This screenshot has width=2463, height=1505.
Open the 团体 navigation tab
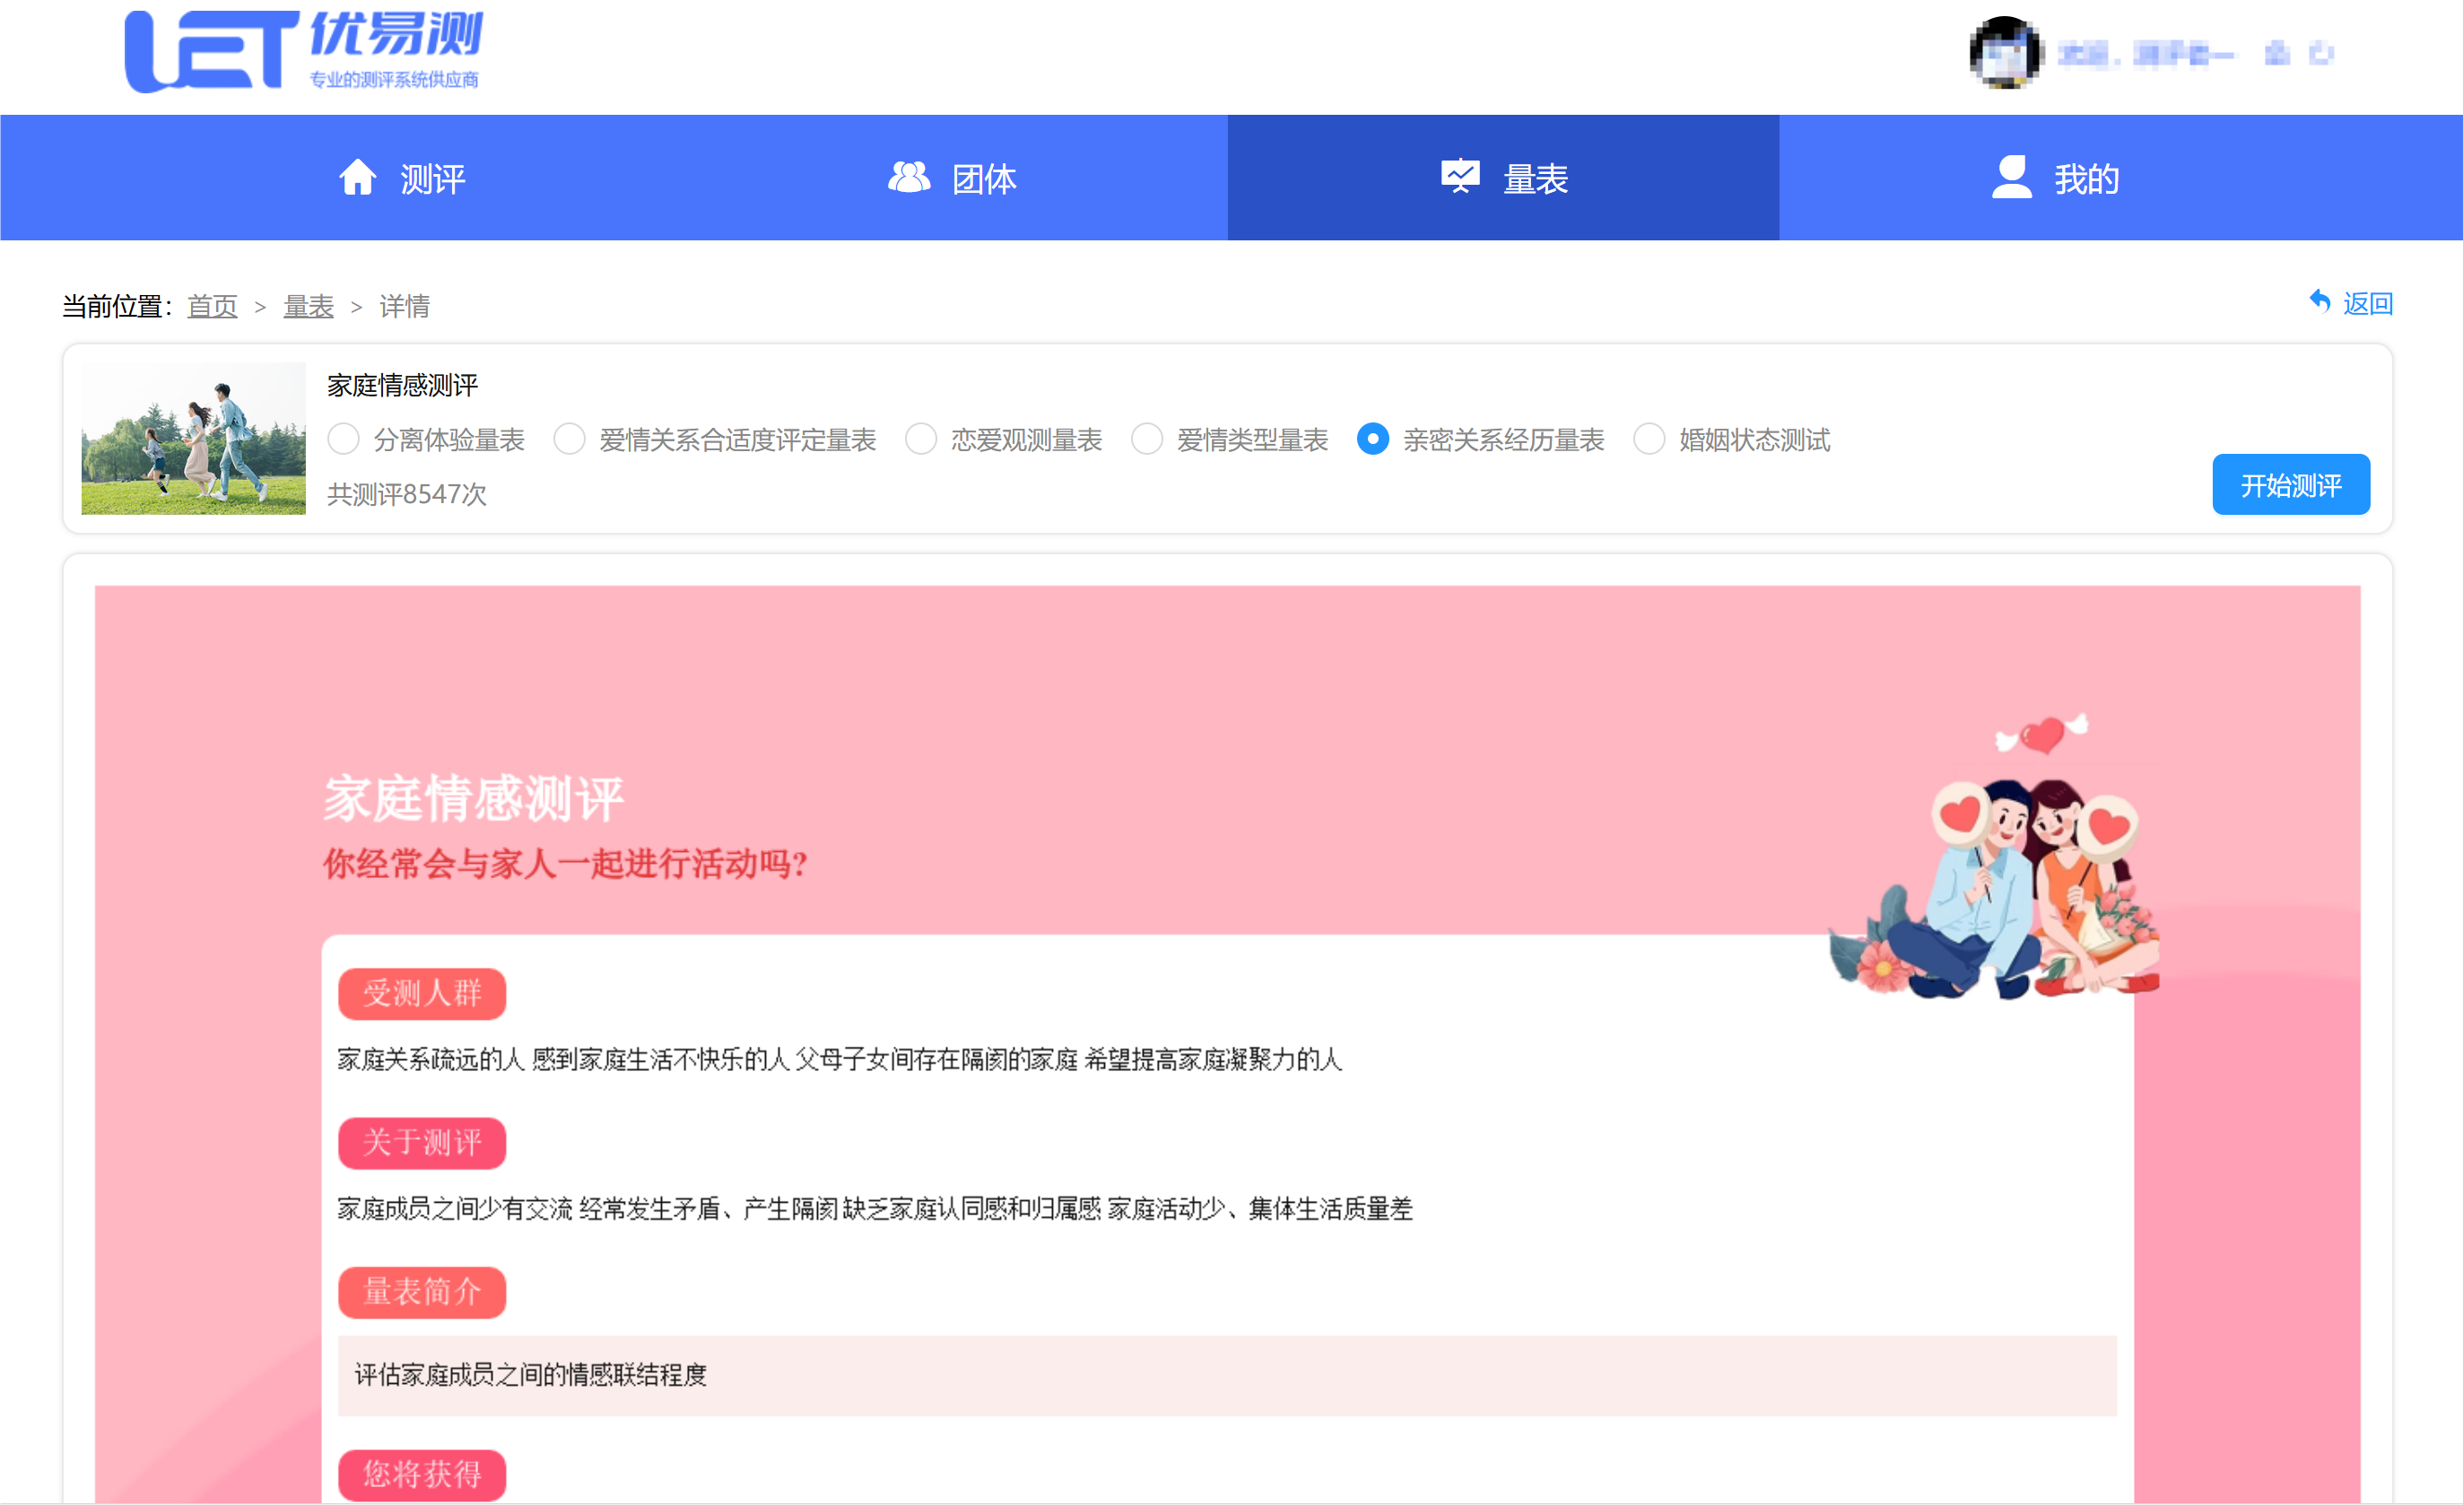pyautogui.click(x=953, y=178)
